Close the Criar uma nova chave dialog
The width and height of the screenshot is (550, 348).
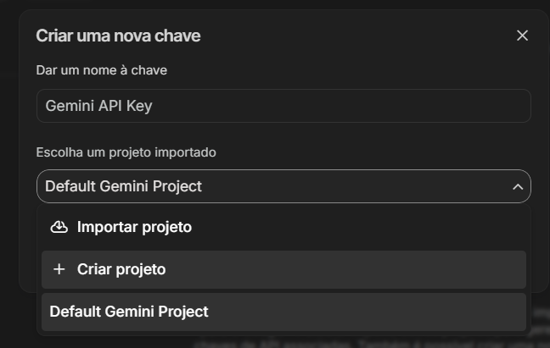pos(522,36)
